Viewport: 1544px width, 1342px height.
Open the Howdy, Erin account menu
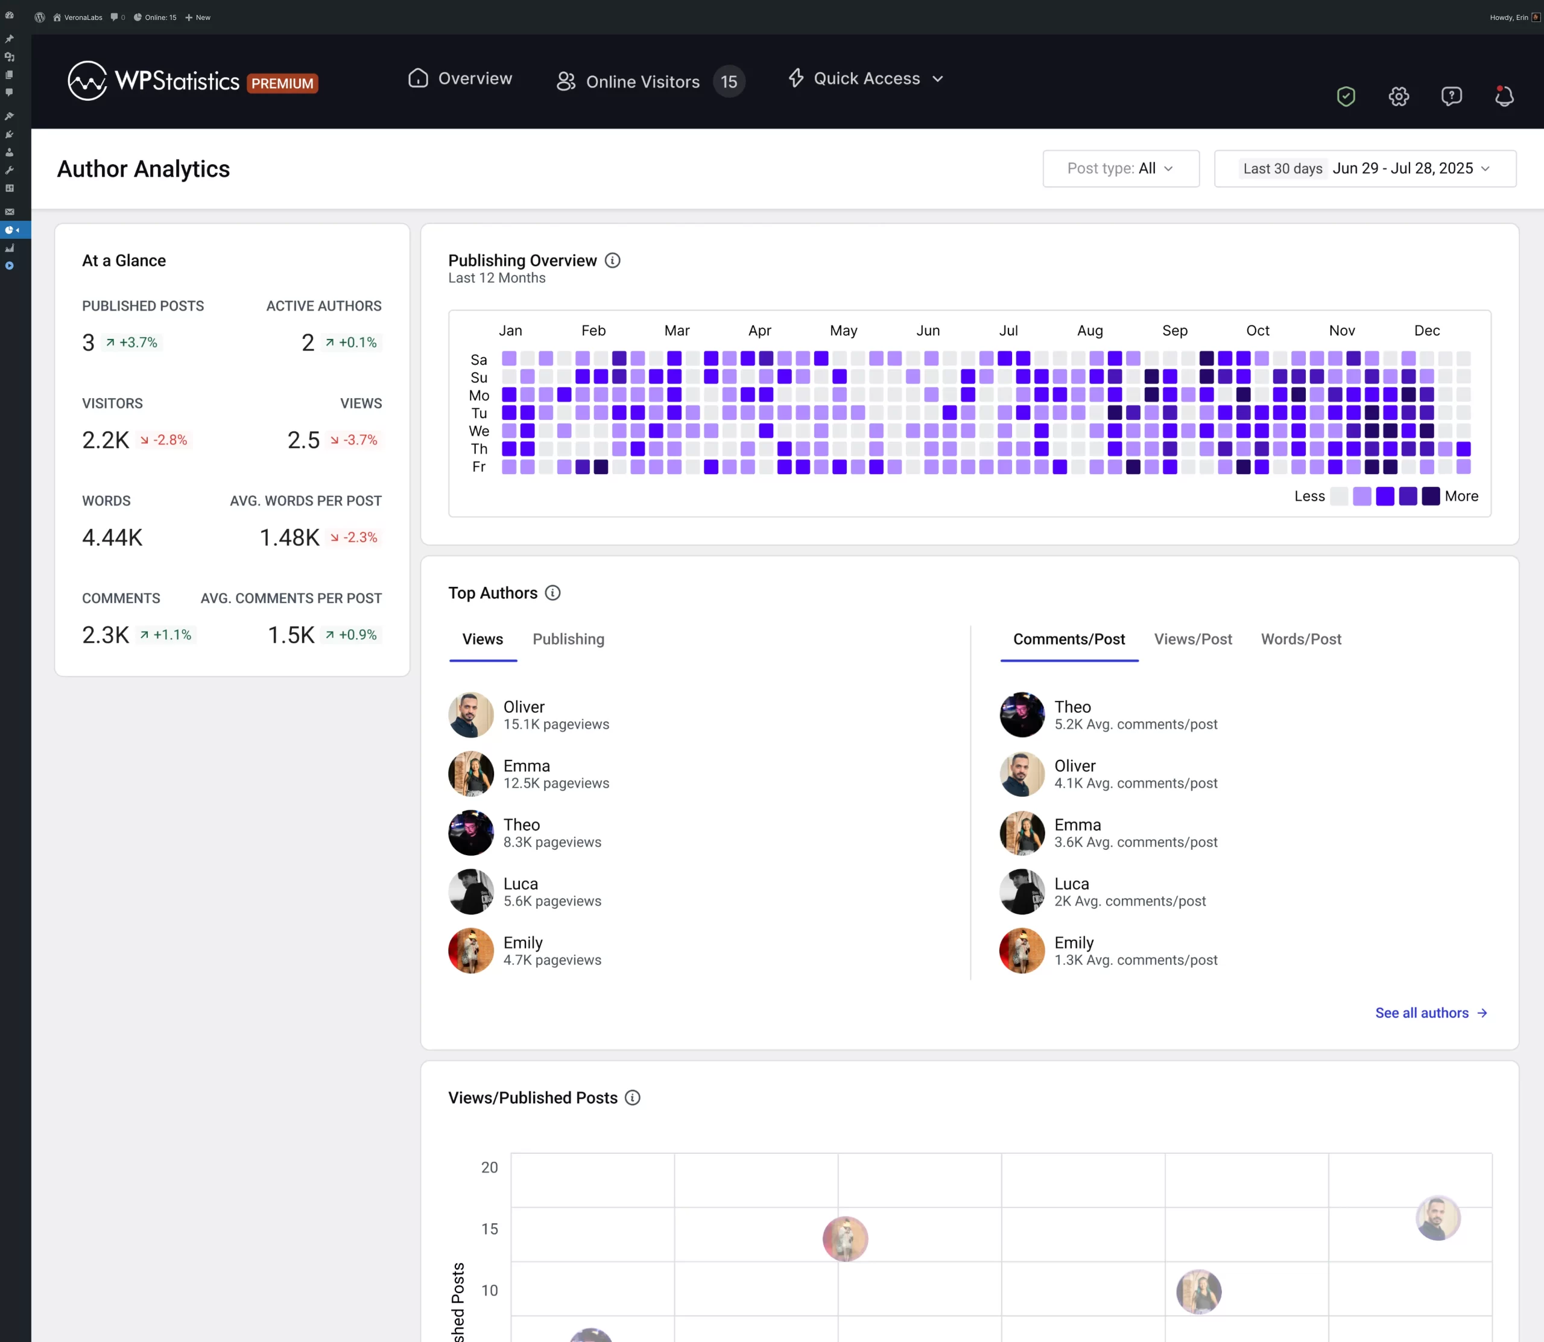point(1514,17)
